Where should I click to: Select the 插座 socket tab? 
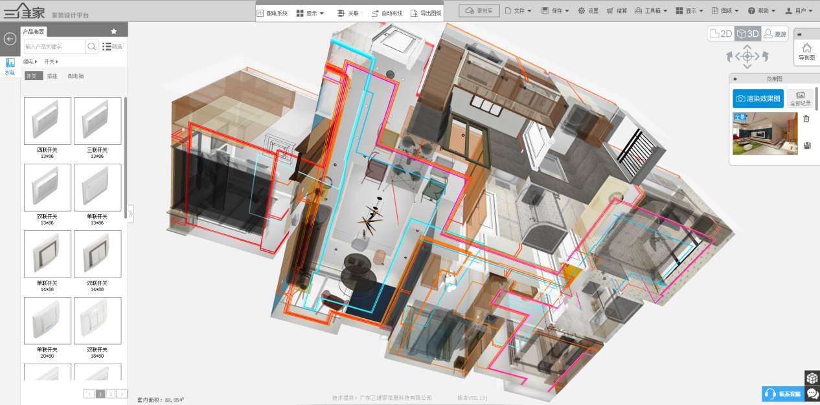52,76
